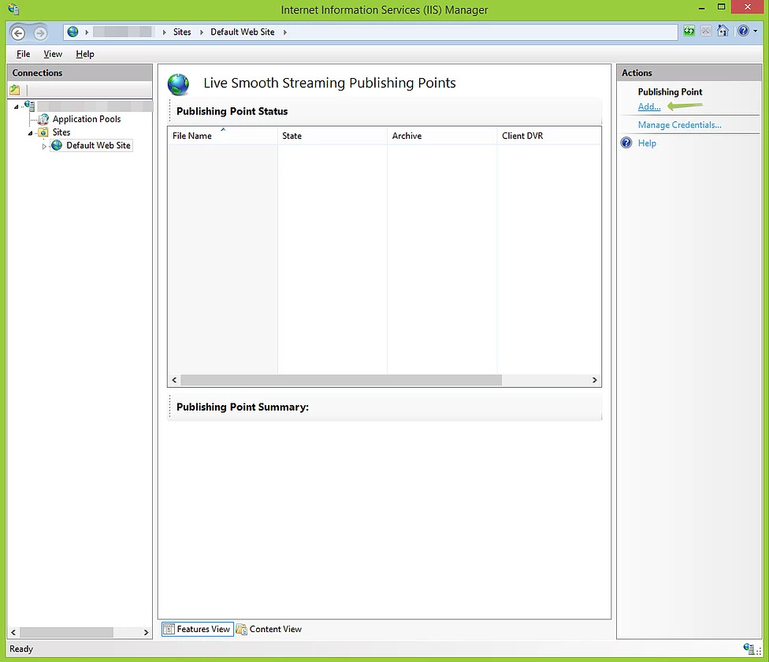Image resolution: width=769 pixels, height=662 pixels.
Task: Click Default Web Site breadcrumb in address bar
Action: coord(242,32)
